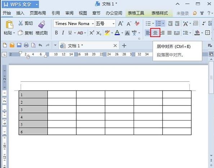
Task: Toggle bold formatting
Action: click(x=56, y=33)
